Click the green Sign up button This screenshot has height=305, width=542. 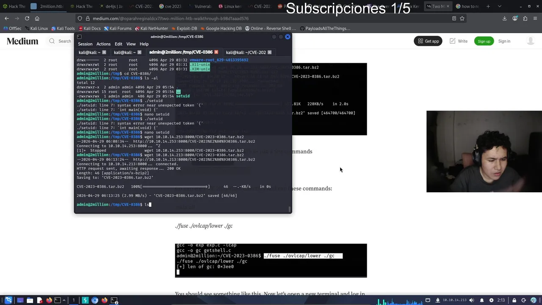[484, 41]
